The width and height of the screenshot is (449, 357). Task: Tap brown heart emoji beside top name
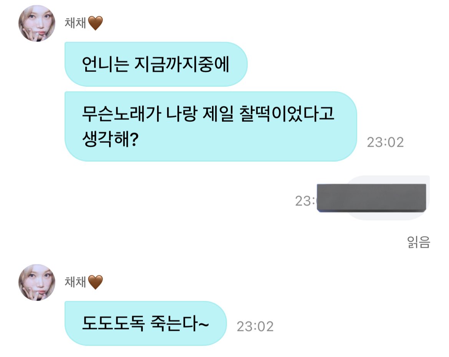(95, 23)
